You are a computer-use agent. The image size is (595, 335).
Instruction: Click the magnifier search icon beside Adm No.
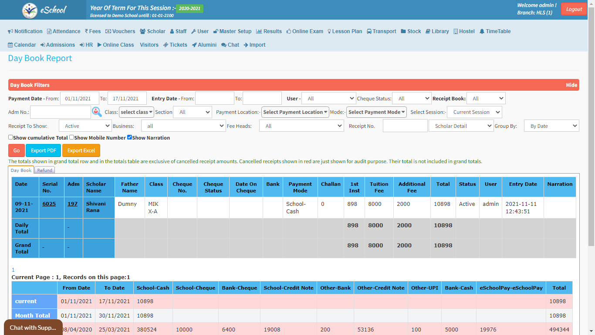[97, 112]
